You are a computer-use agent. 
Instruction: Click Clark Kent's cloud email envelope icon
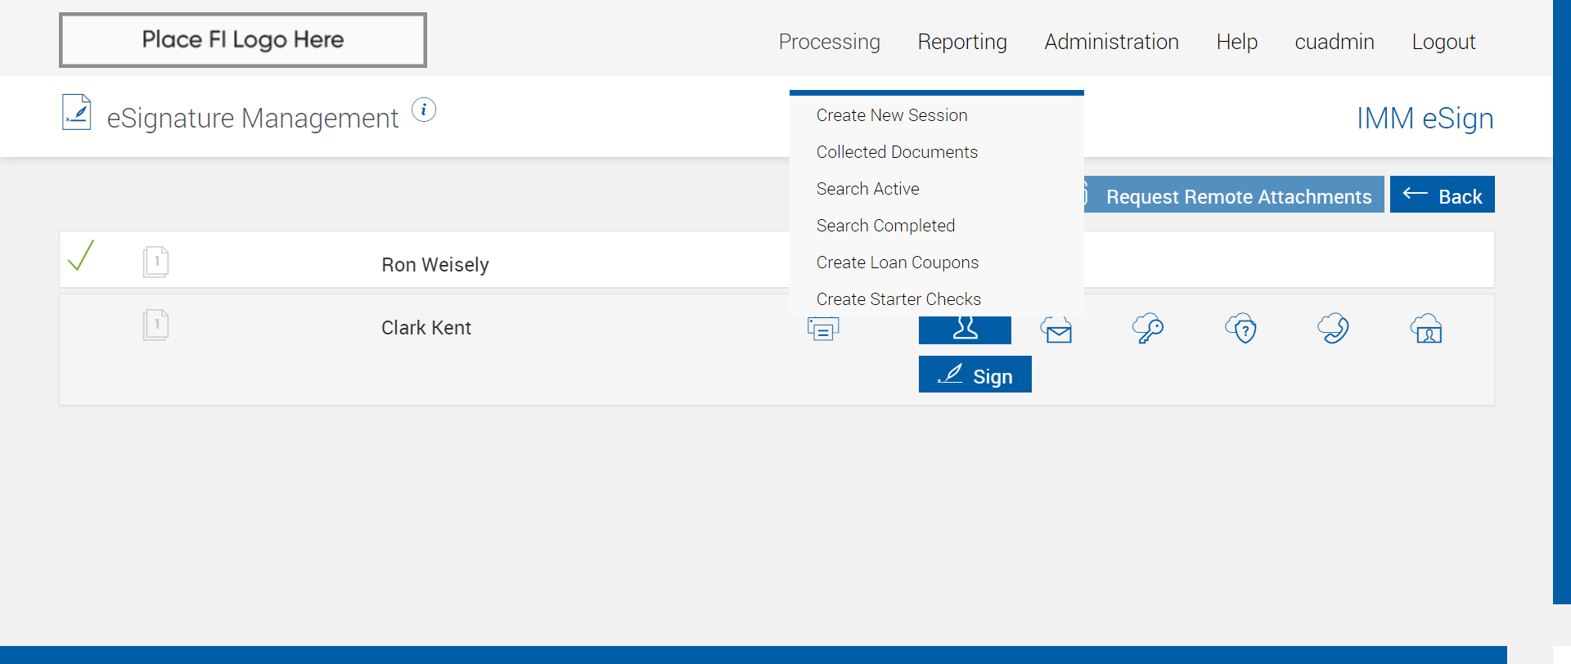click(x=1056, y=329)
